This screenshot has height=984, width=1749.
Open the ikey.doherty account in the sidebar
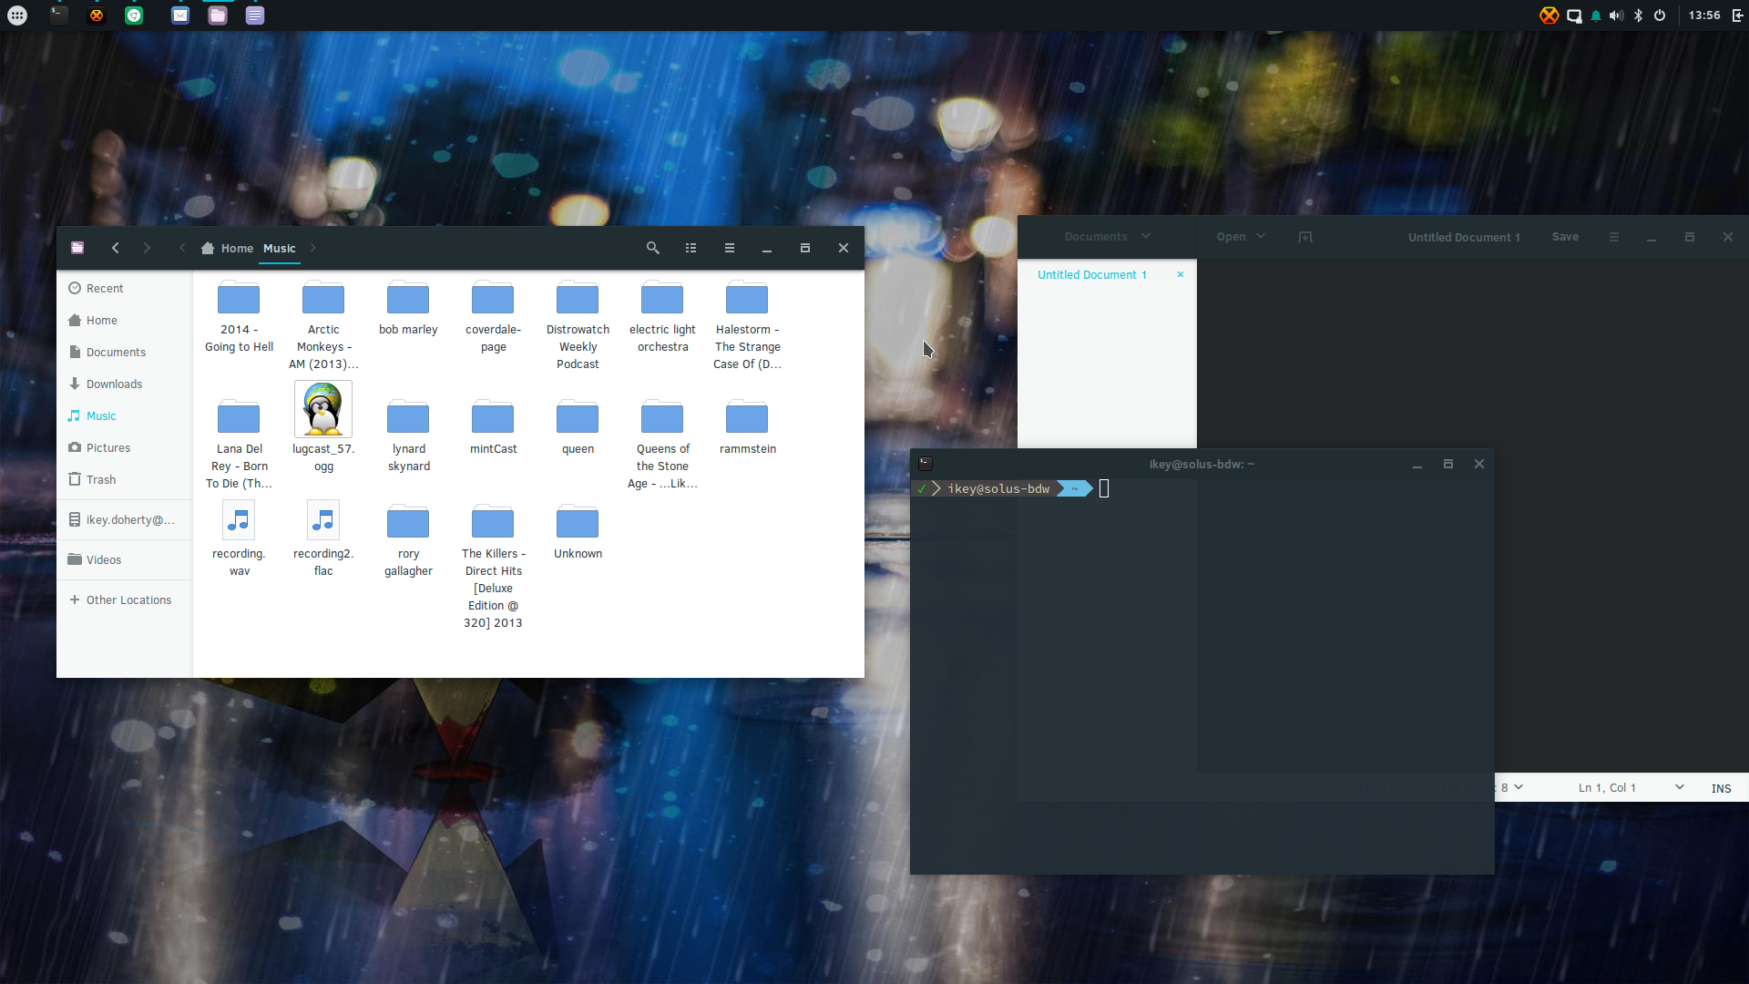(x=124, y=519)
